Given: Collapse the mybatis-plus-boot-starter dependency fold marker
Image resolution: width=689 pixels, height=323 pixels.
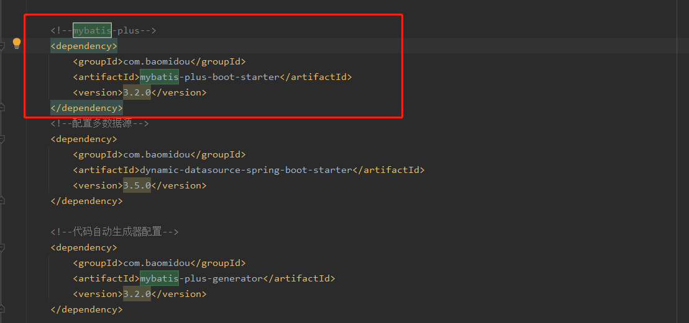Looking at the screenshot, I should (2, 46).
